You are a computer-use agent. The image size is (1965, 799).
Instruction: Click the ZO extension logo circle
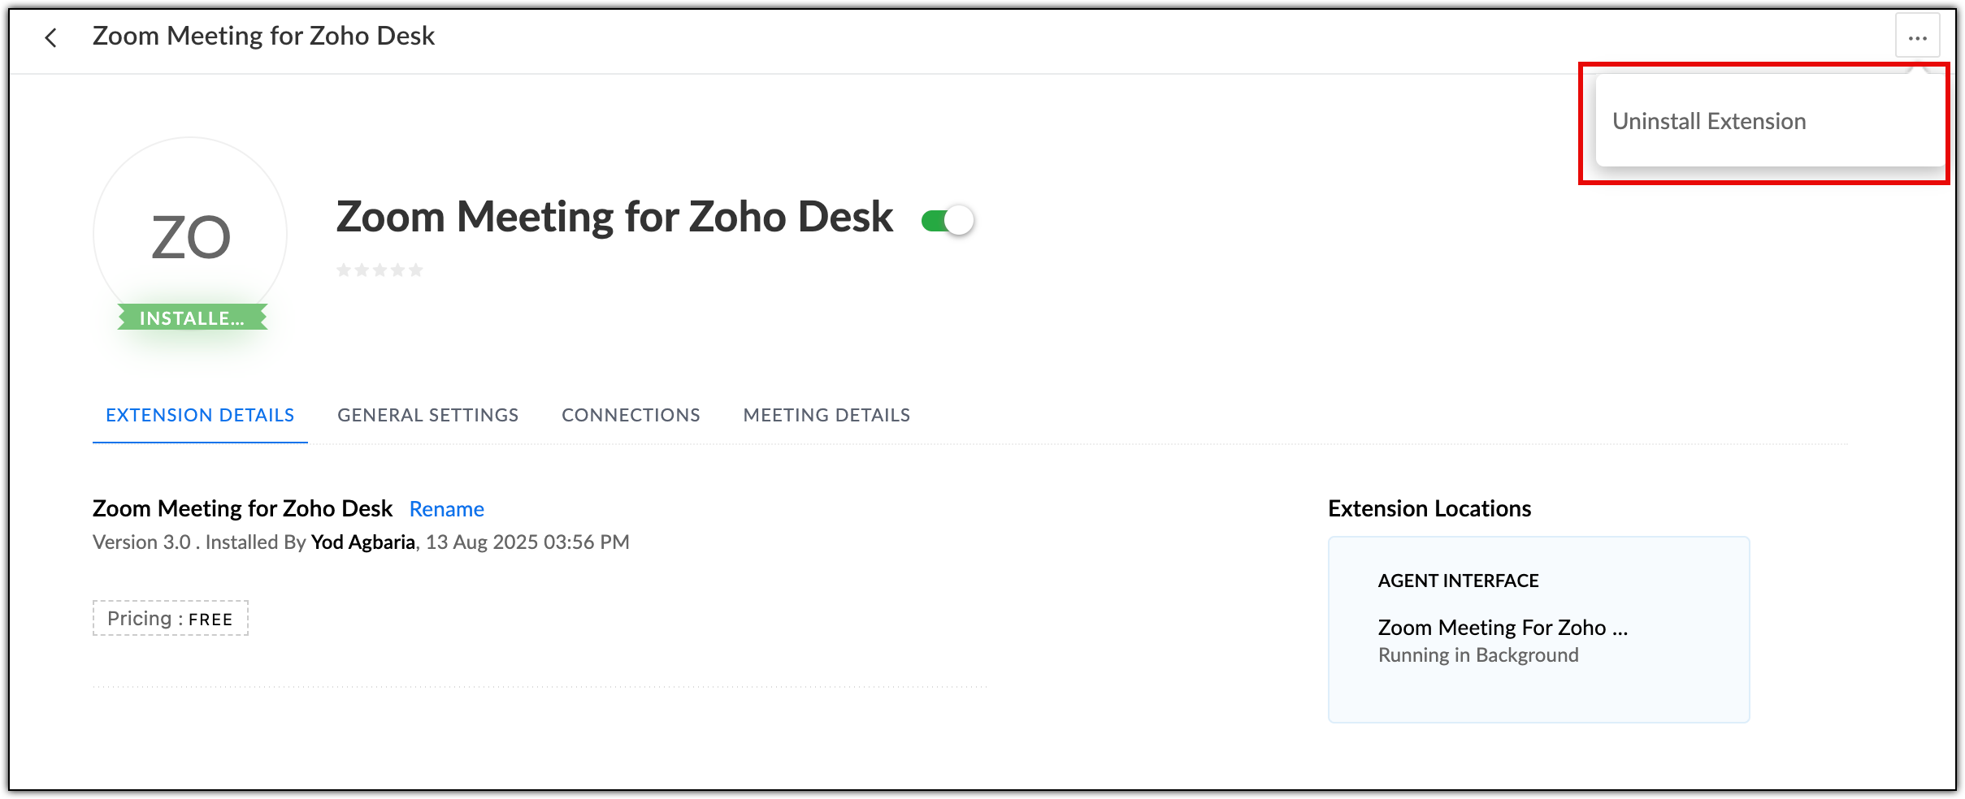(190, 235)
